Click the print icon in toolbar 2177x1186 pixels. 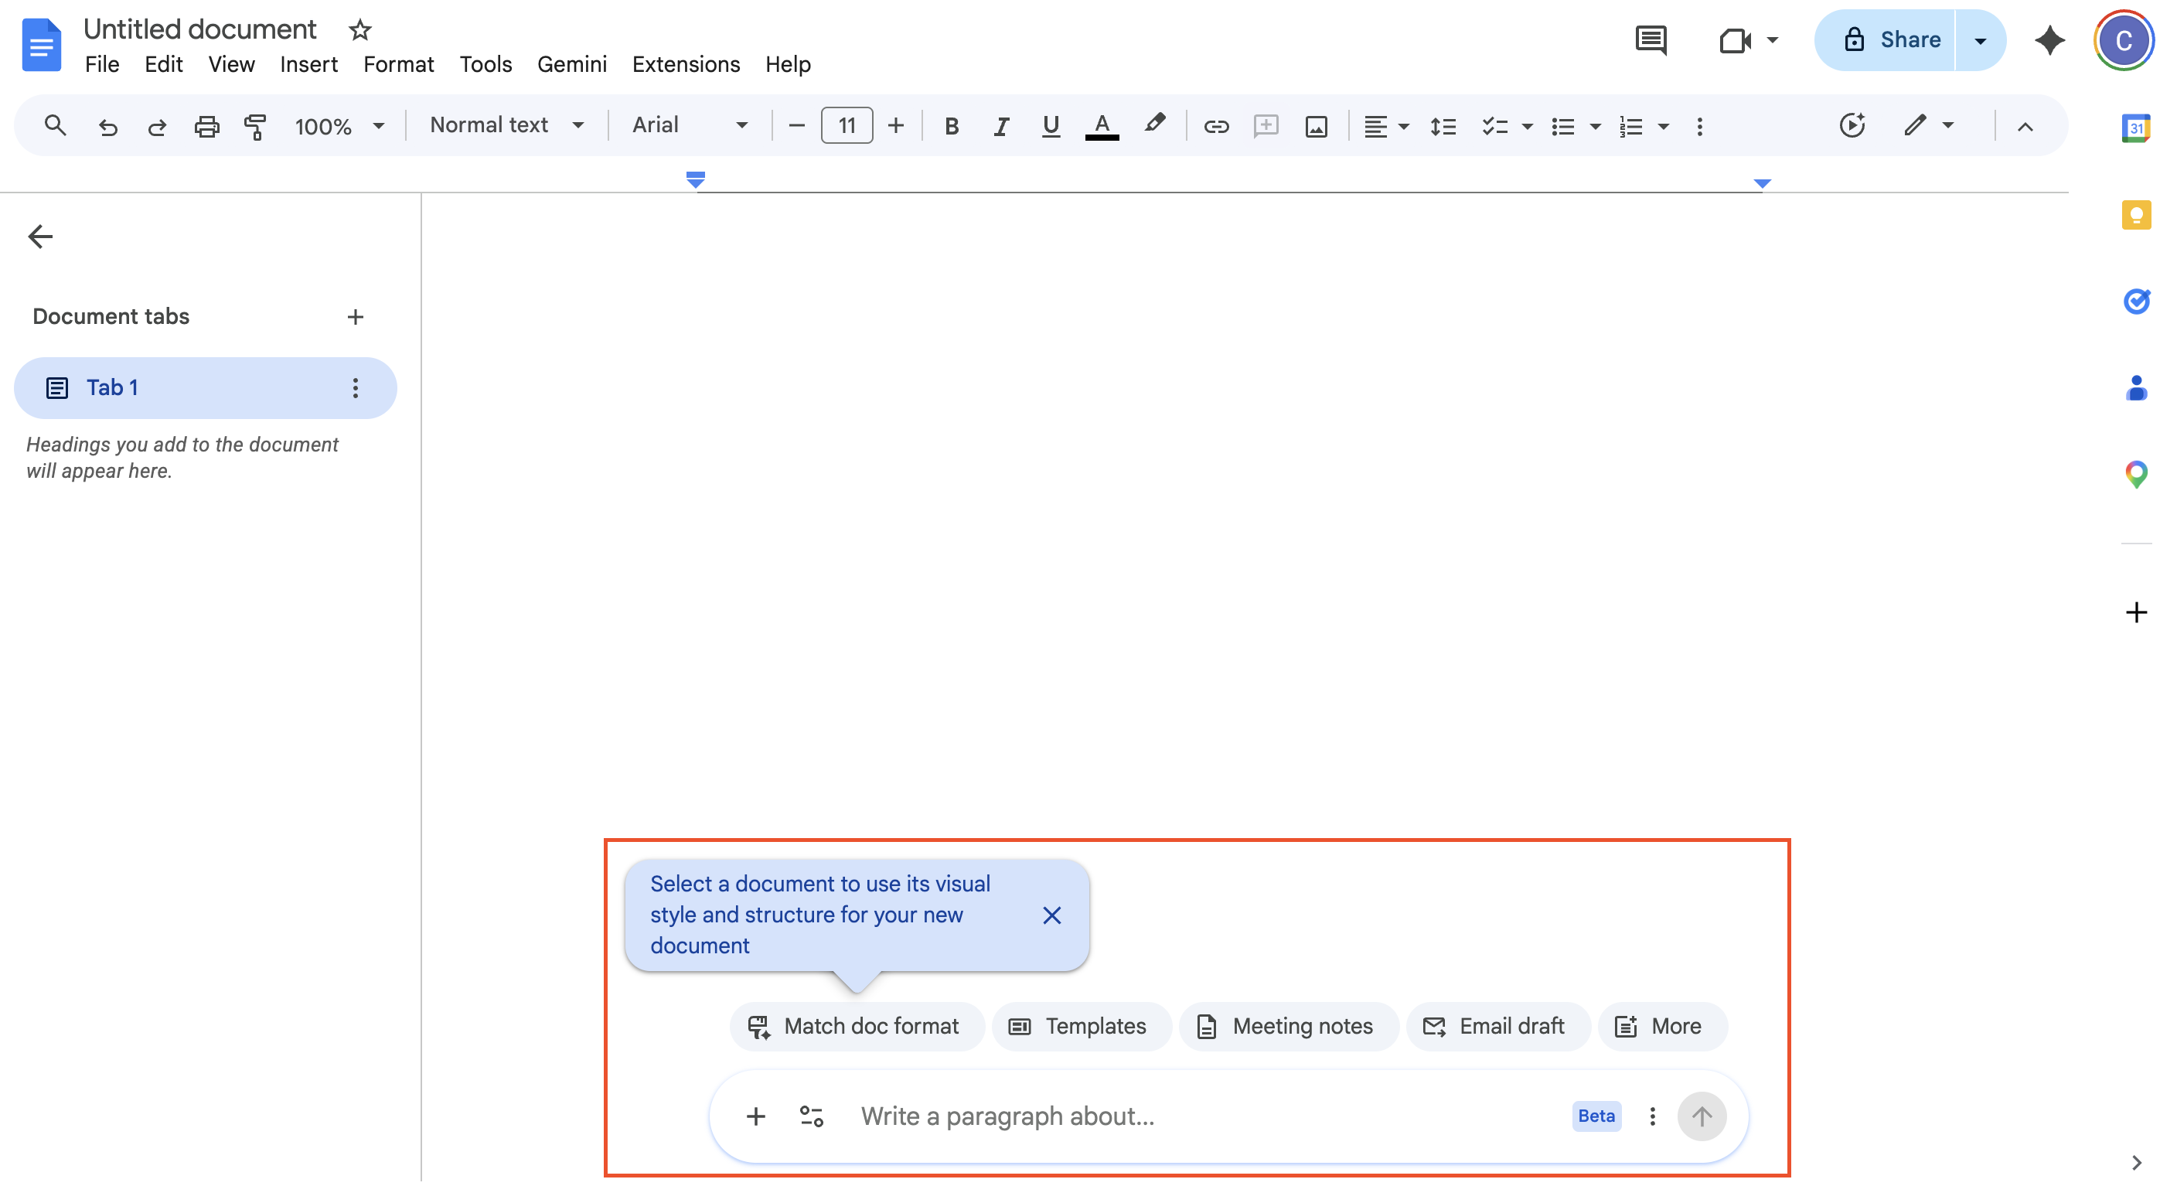click(x=206, y=126)
